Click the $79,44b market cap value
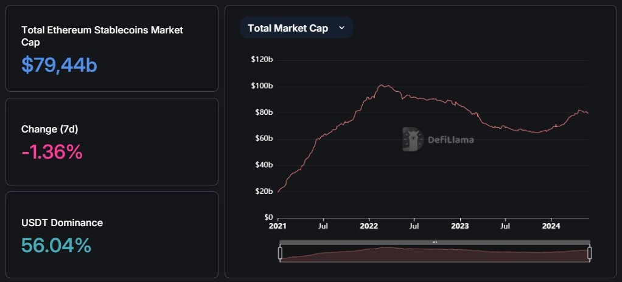Image resolution: width=622 pixels, height=282 pixels. pyautogui.click(x=59, y=65)
